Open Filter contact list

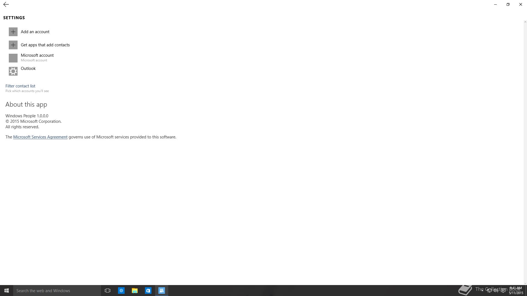[20, 86]
